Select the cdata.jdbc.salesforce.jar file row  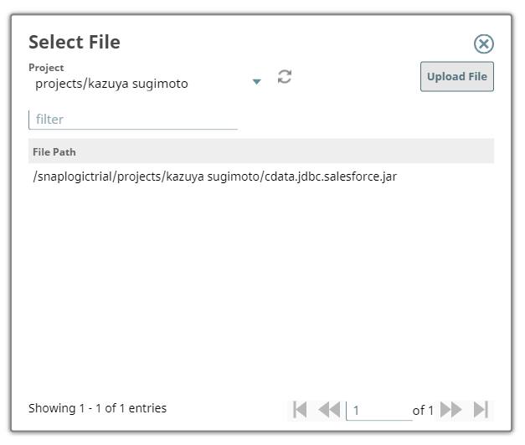tap(214, 176)
